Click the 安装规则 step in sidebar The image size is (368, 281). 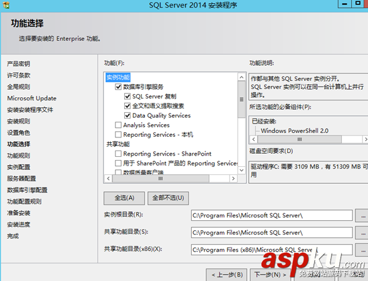[19, 121]
